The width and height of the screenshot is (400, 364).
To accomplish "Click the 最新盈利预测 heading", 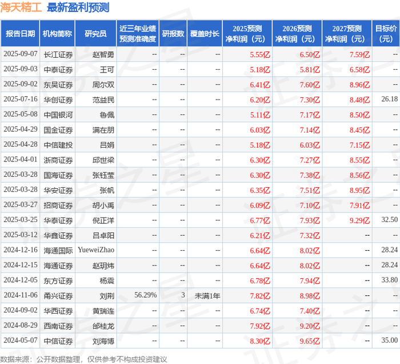I will (78, 7).
